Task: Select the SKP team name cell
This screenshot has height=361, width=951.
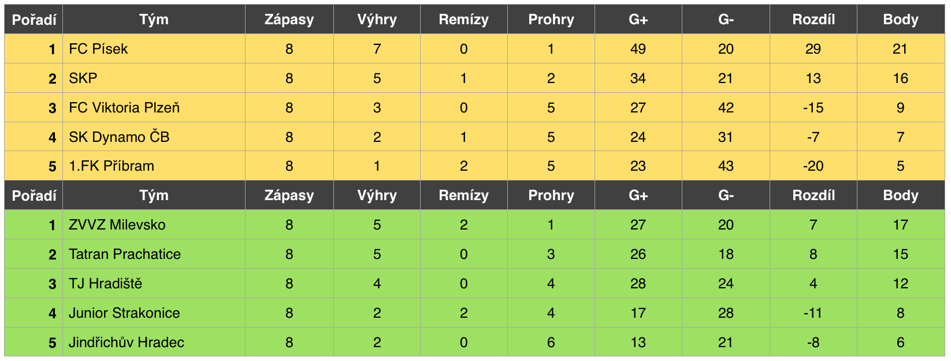Action: [154, 78]
